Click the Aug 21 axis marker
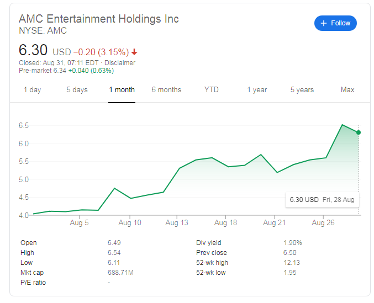Image resolution: width=374 pixels, height=303 pixels. (275, 223)
